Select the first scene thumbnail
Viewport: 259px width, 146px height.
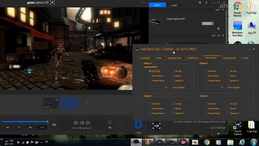51,103
